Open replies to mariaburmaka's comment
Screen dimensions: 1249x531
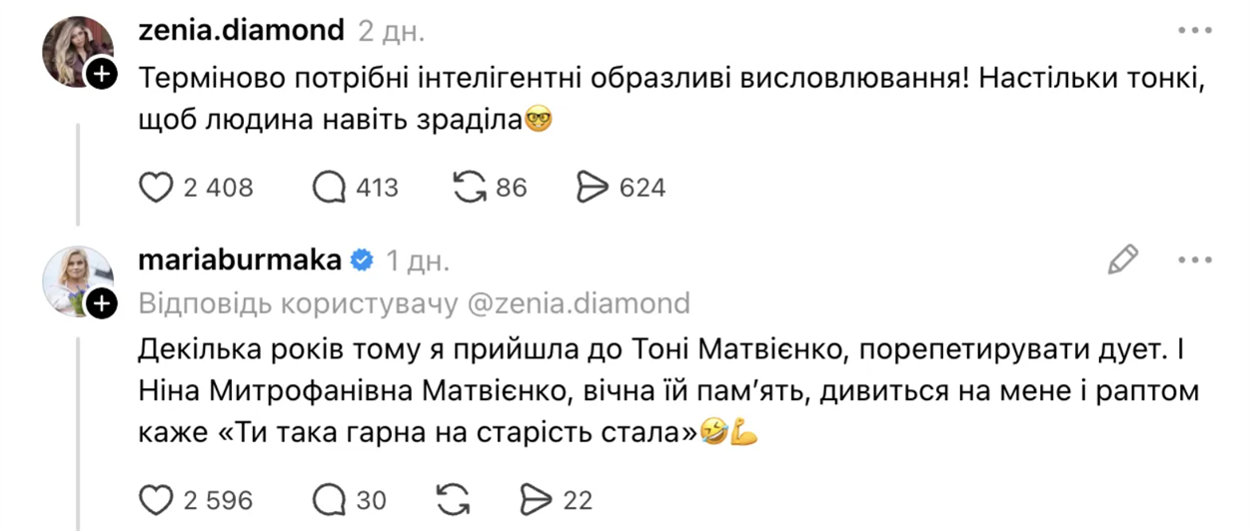(x=329, y=499)
